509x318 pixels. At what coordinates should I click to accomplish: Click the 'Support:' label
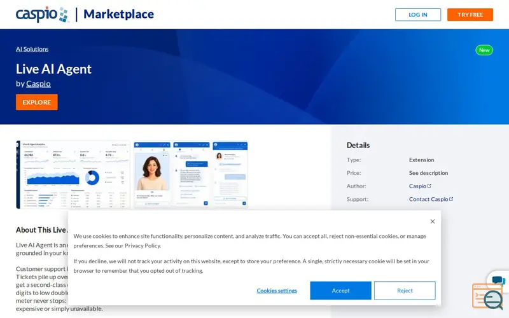click(358, 199)
